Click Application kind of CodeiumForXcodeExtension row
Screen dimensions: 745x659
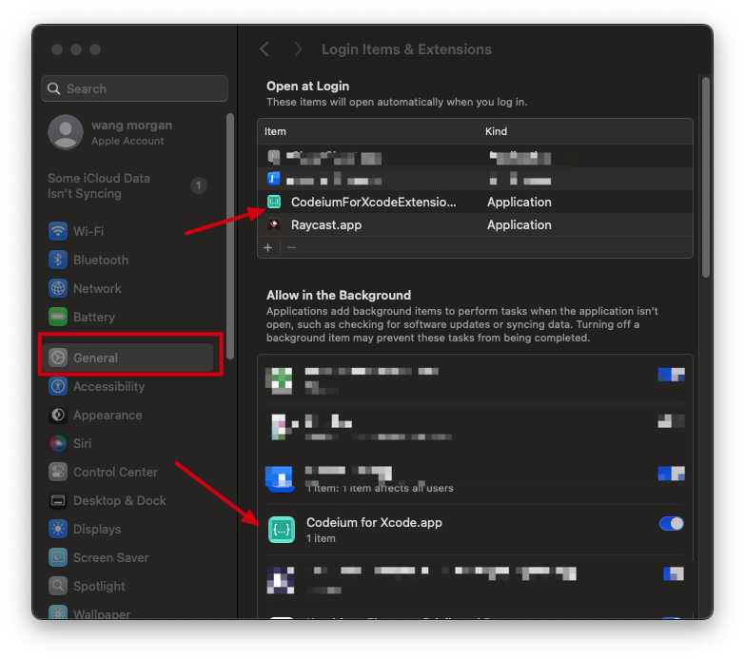coord(520,202)
